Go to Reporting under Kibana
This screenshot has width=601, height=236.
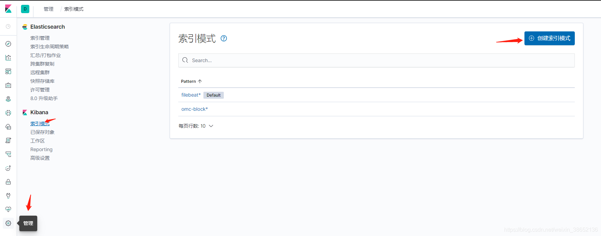[41, 149]
